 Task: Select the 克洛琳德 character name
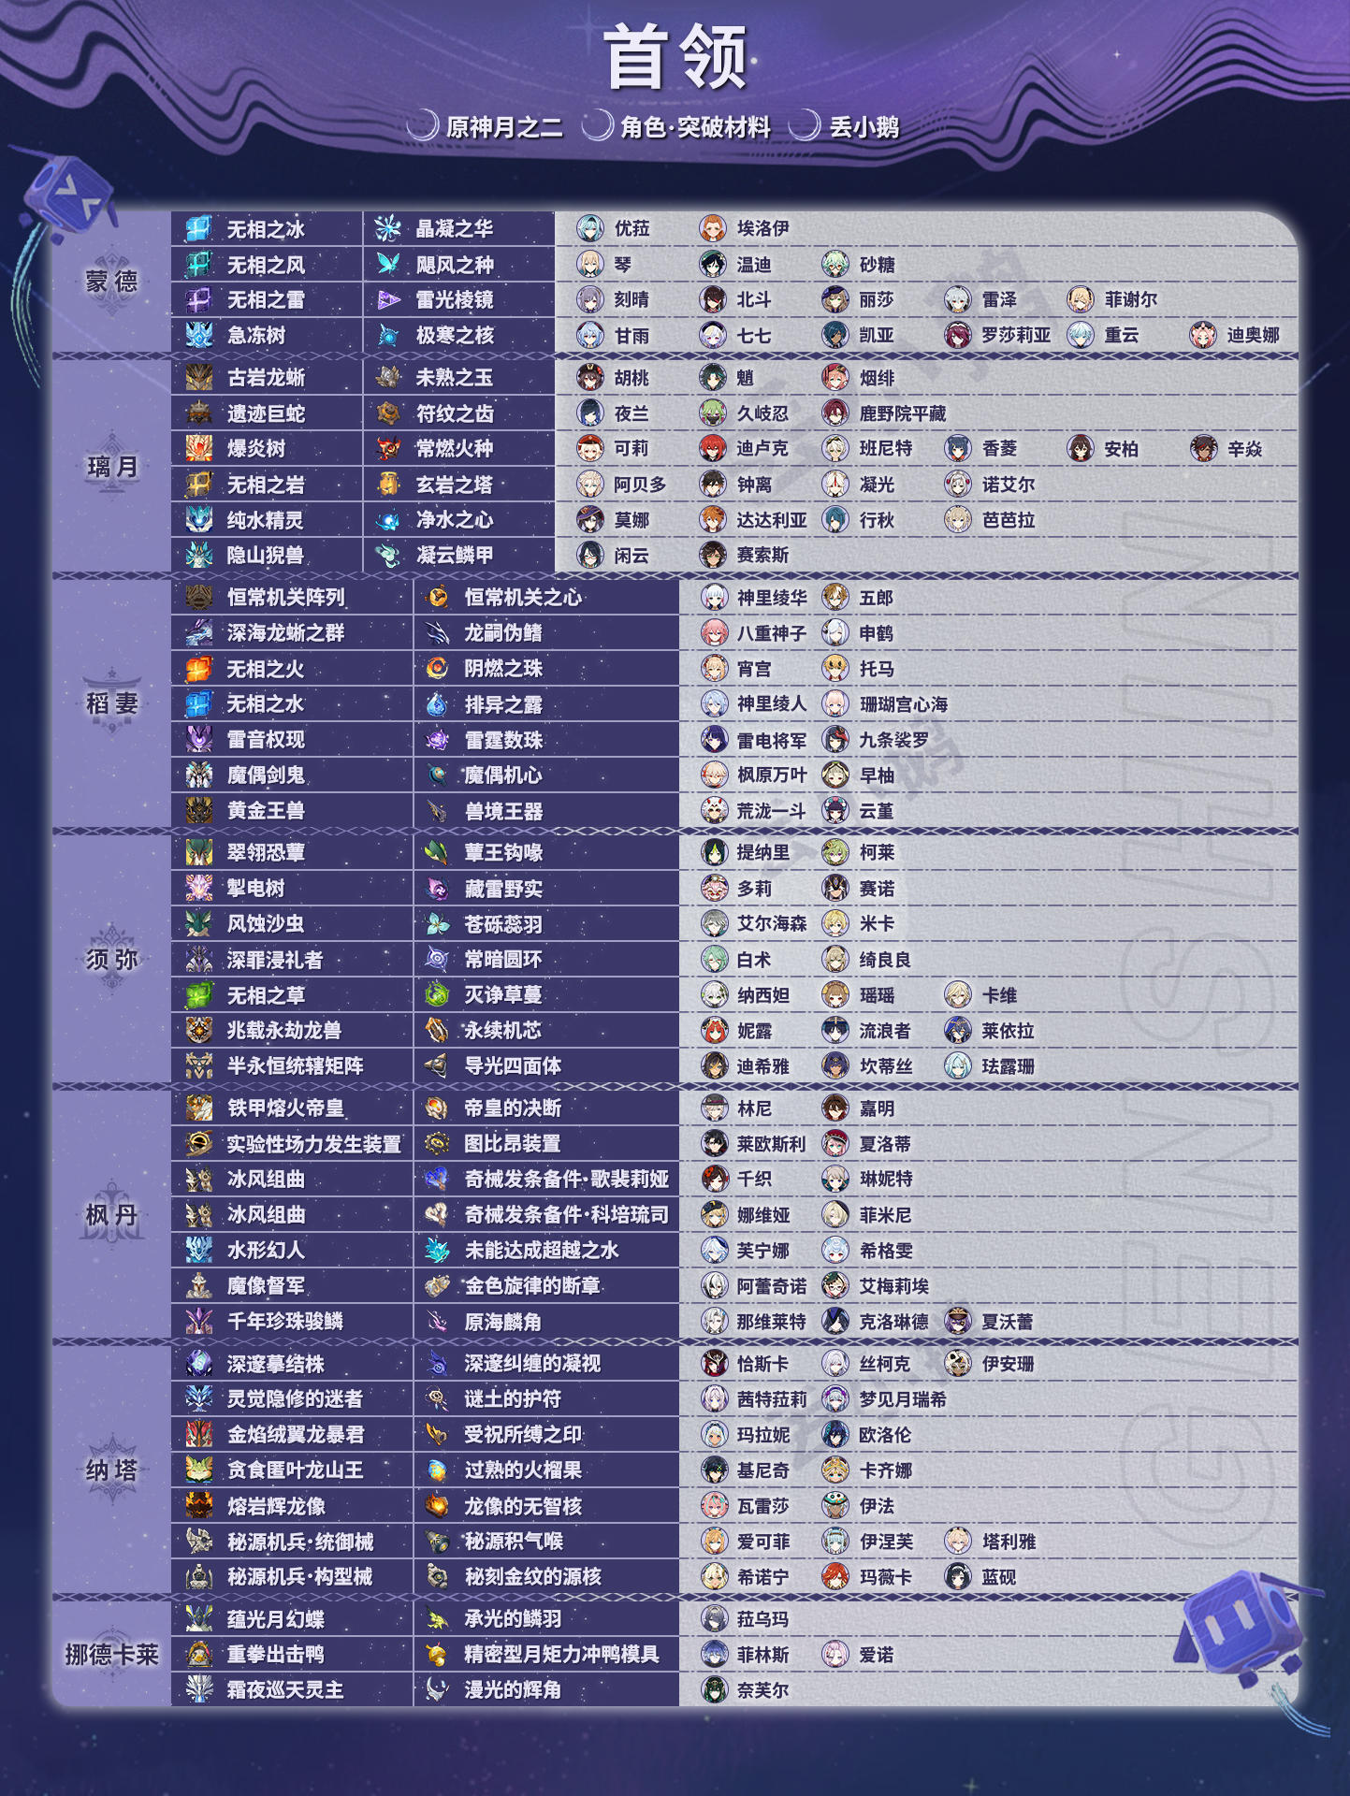pos(894,1322)
